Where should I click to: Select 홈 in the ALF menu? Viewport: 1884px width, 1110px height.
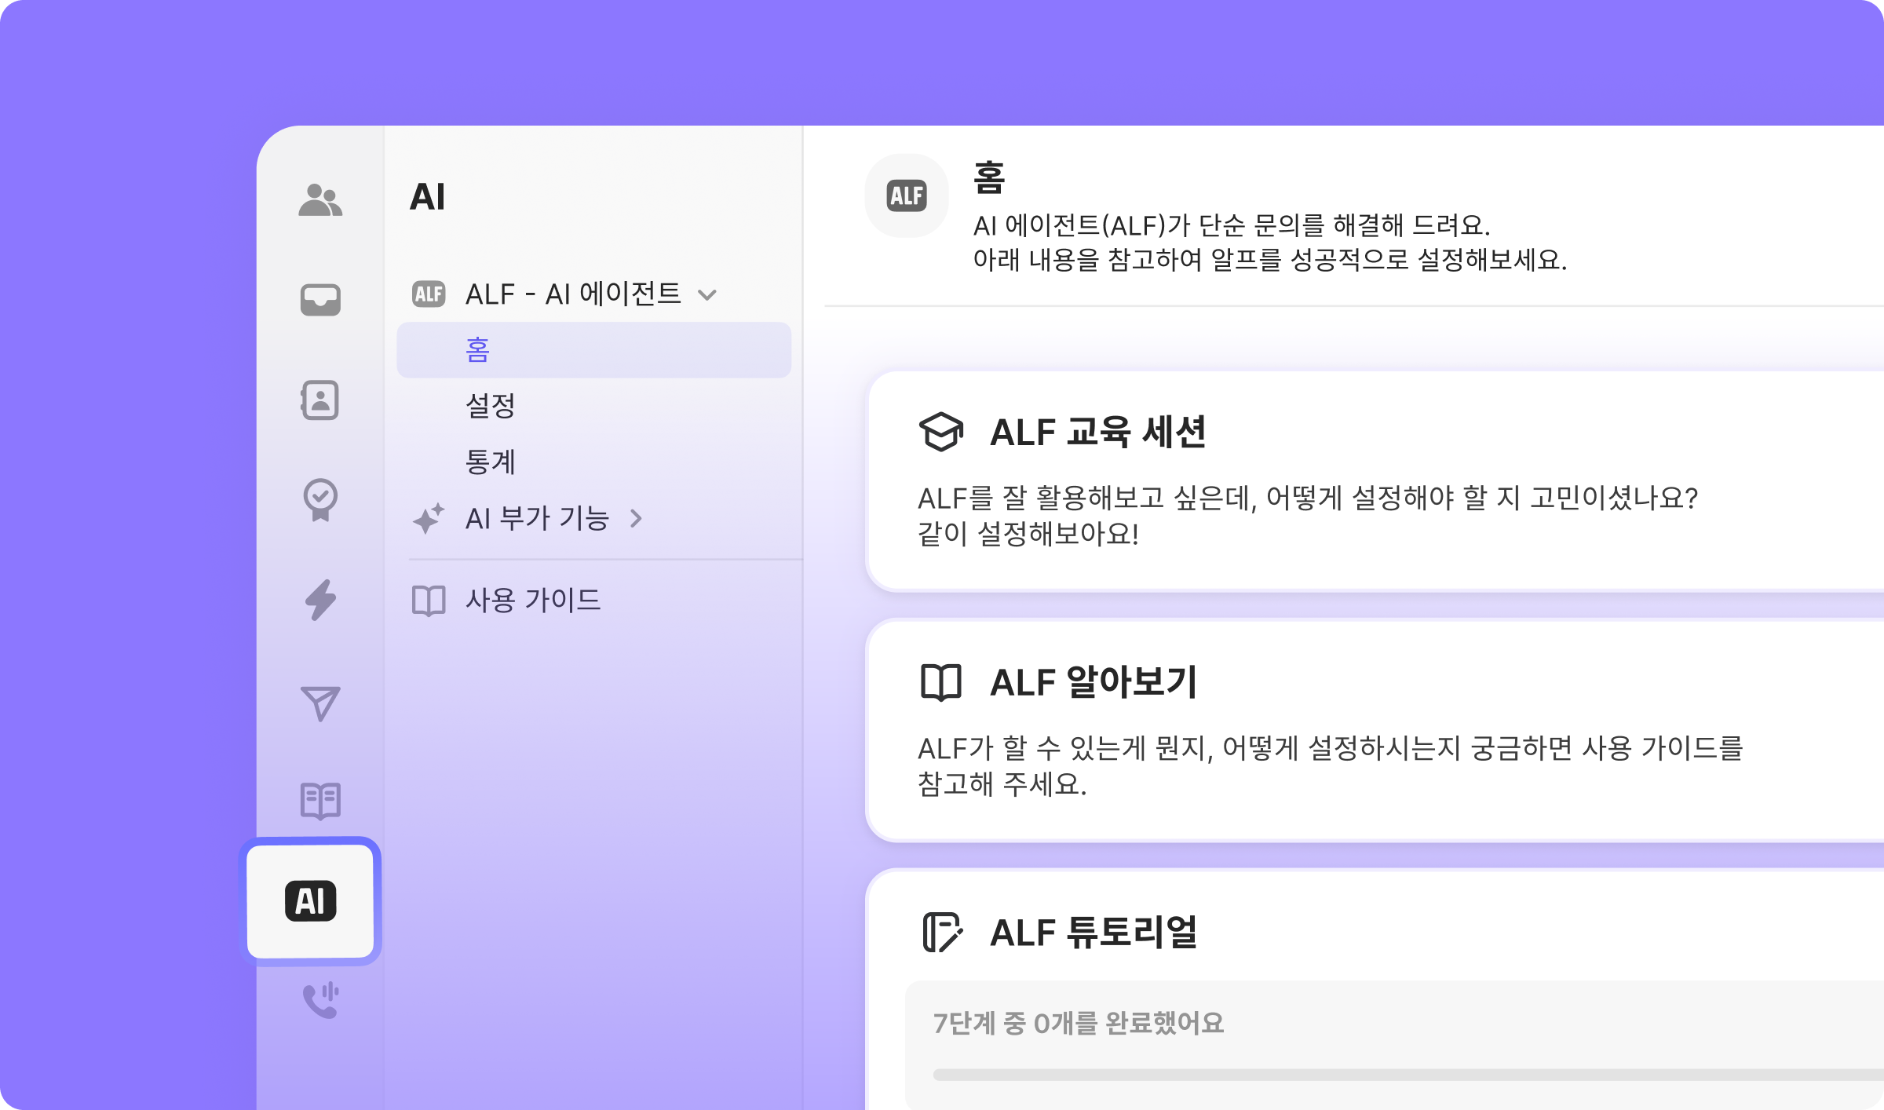[x=594, y=349]
